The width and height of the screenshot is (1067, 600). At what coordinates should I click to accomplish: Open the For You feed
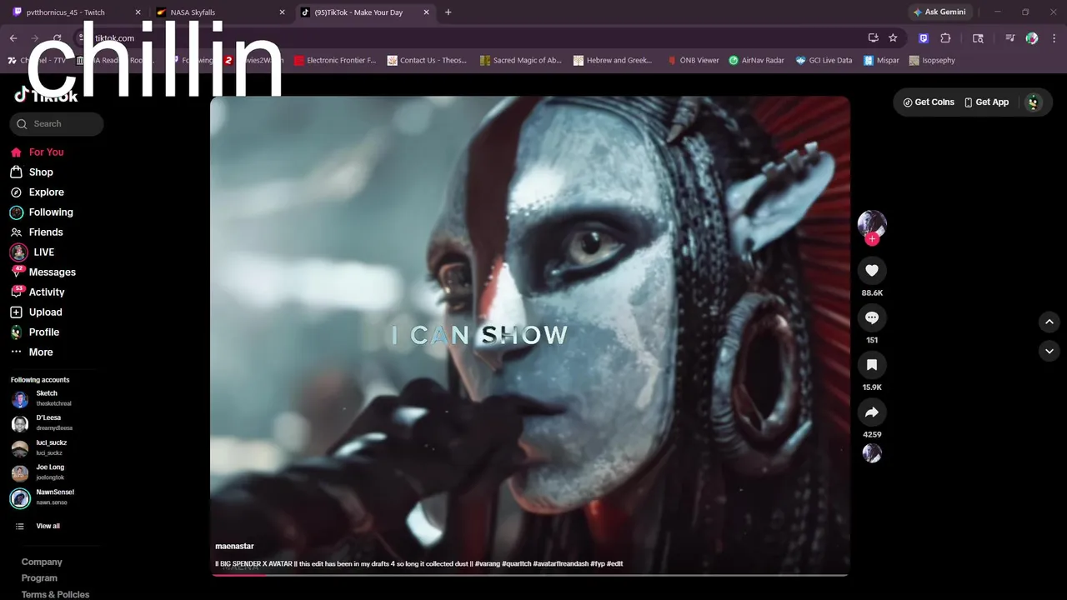pos(37,152)
